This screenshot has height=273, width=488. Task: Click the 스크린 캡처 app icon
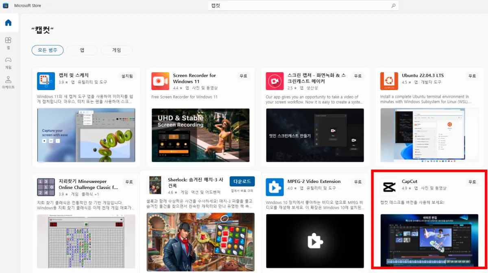pos(274,81)
